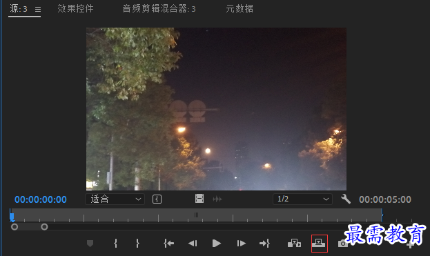Click the Mark In bracket button
The height and width of the screenshot is (256, 430).
pos(115,244)
